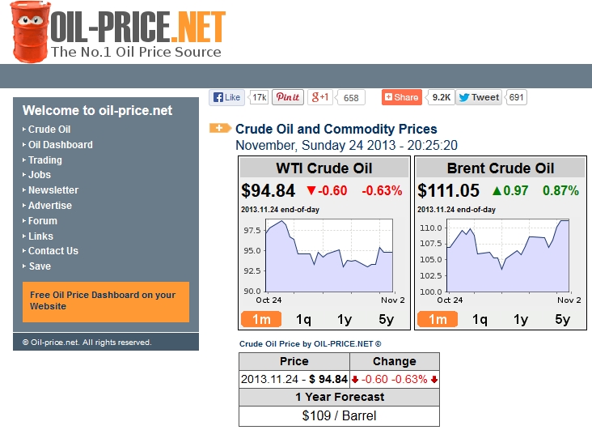
Task: Click the Tweet count bubble 691
Action: point(517,97)
